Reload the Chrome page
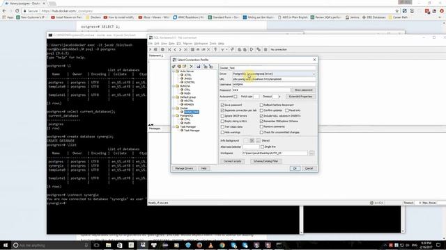The image size is (446, 250). (x=17, y=11)
